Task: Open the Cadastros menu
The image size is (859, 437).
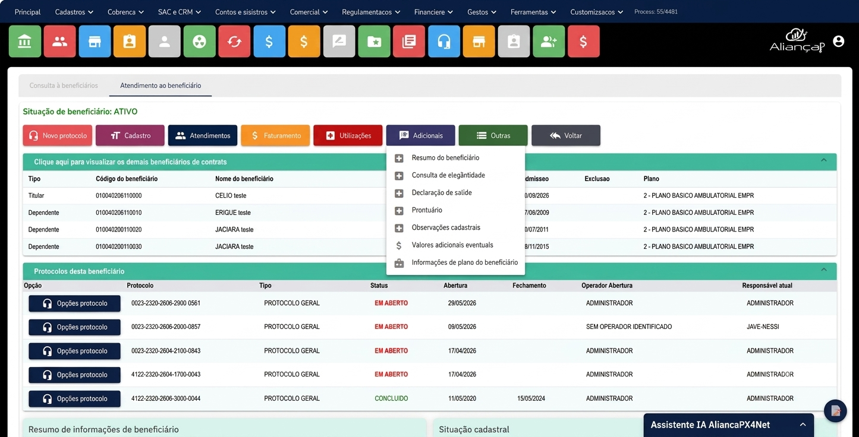Action: pos(74,12)
